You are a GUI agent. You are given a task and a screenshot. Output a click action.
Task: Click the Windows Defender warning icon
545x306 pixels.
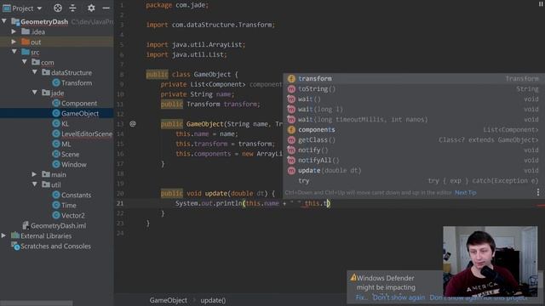click(x=353, y=277)
